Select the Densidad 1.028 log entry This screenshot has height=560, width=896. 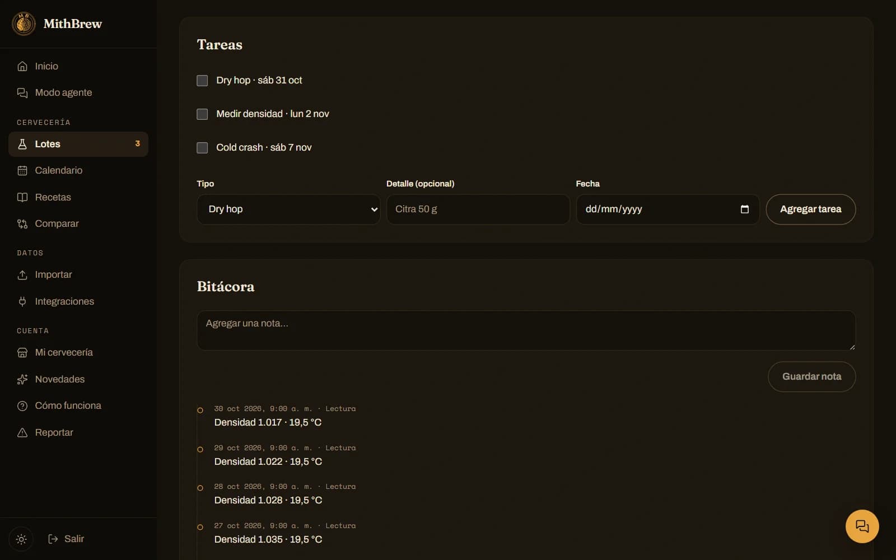click(268, 500)
